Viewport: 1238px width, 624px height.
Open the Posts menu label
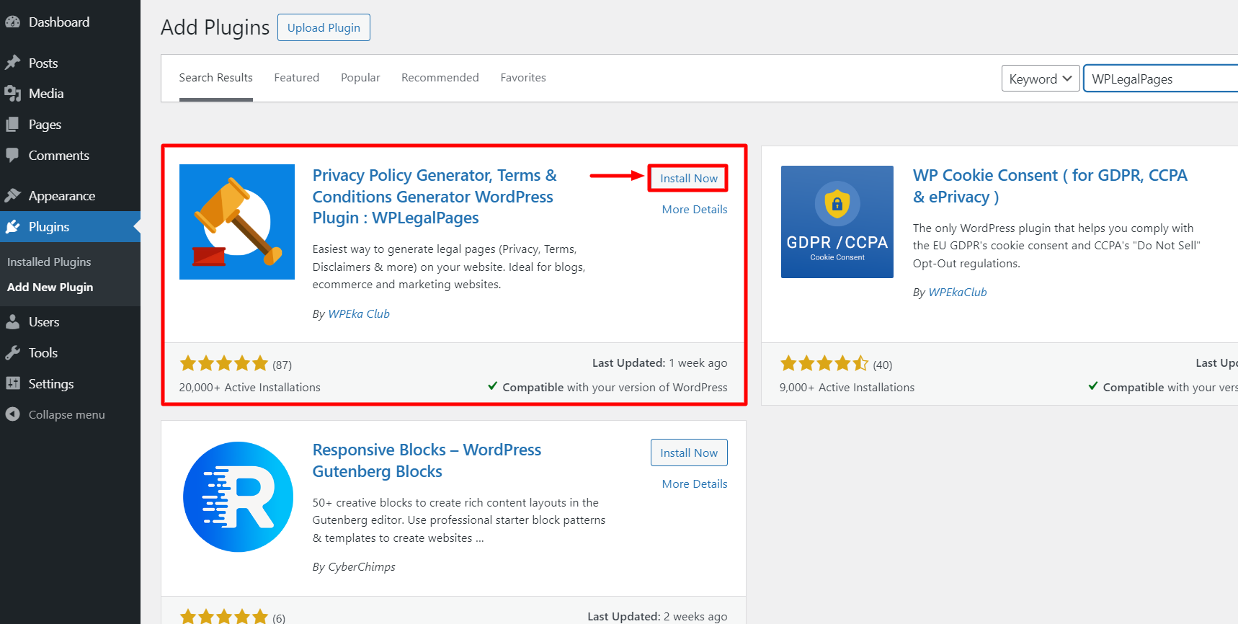click(x=43, y=63)
